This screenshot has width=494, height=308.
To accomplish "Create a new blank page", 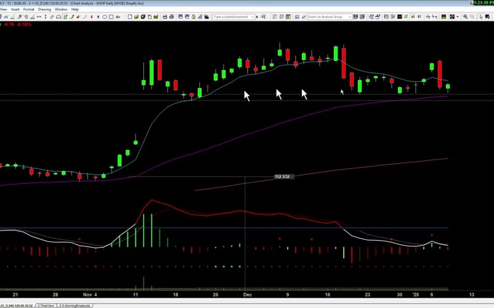I will click(130, 17).
